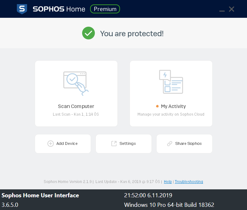Open the Troubleshooting link

[x=189, y=181]
